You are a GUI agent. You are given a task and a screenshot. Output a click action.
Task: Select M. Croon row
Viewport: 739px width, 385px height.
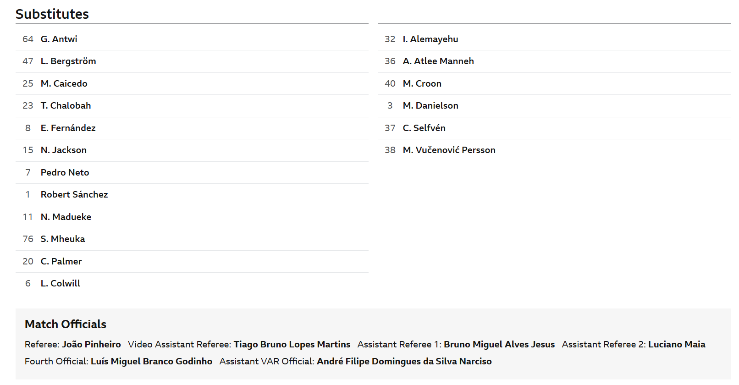(x=554, y=83)
